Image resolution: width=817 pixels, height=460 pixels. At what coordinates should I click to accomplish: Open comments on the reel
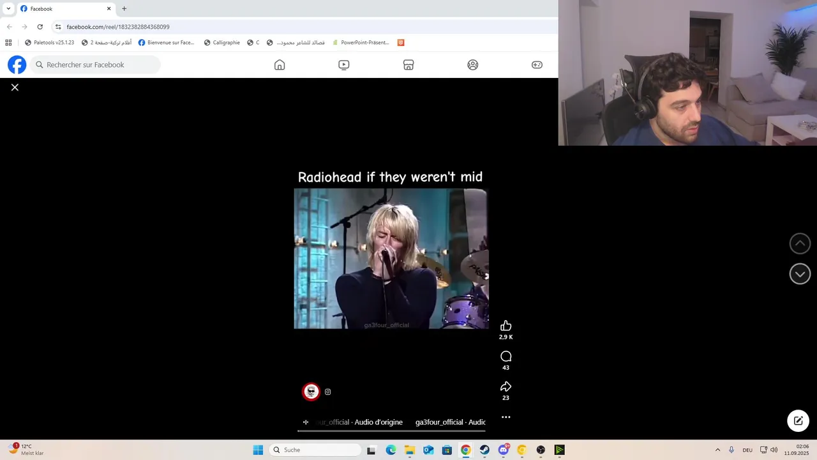(506, 356)
